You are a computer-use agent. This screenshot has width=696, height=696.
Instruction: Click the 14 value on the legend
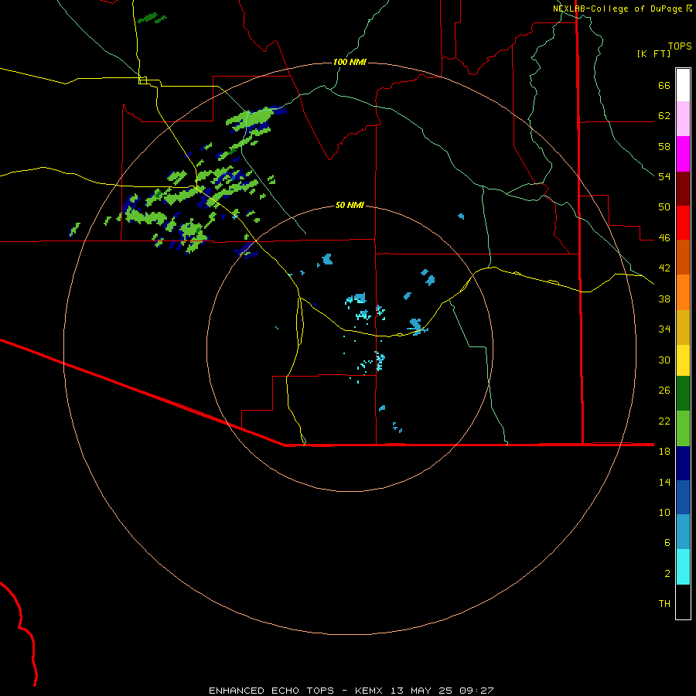pyautogui.click(x=664, y=482)
